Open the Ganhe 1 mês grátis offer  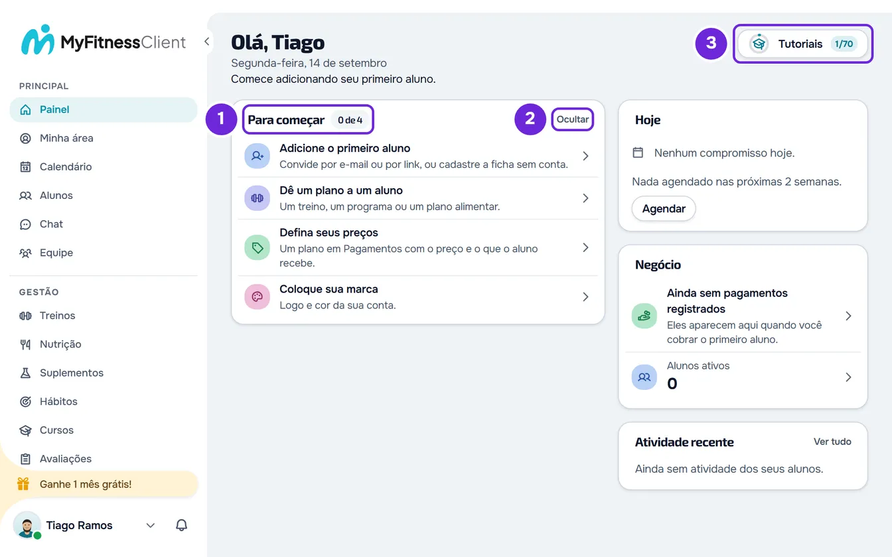click(104, 484)
